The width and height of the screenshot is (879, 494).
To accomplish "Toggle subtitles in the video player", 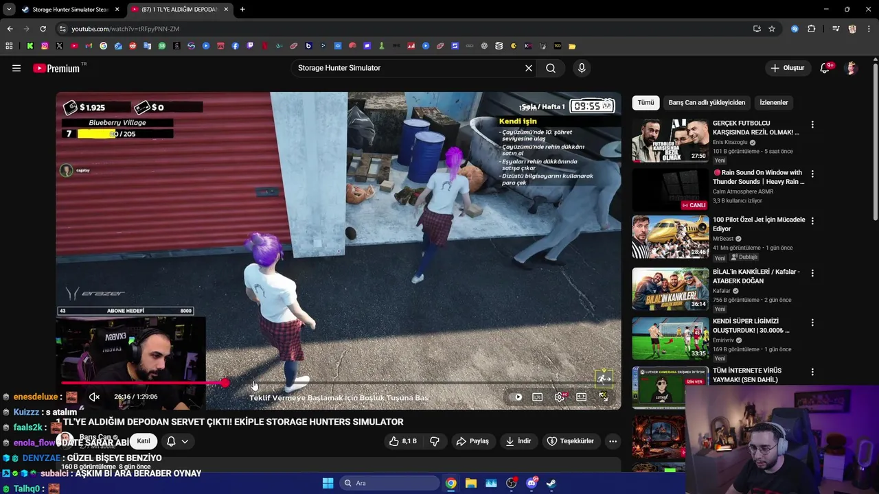I will (538, 397).
